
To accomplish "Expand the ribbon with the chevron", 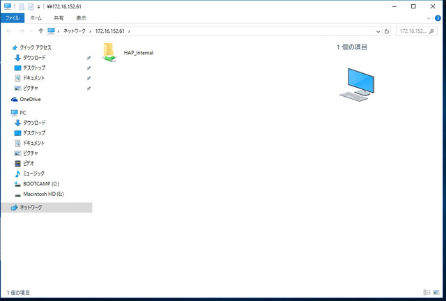I will [430, 19].
